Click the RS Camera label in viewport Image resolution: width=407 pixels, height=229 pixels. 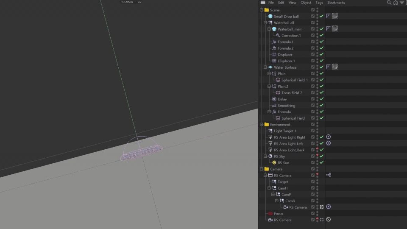pos(127,2)
